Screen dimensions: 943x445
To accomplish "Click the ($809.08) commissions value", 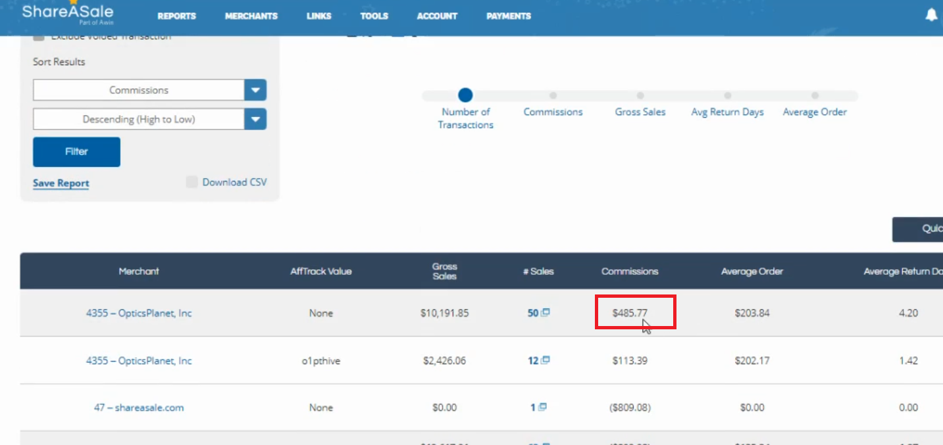I will (x=630, y=408).
